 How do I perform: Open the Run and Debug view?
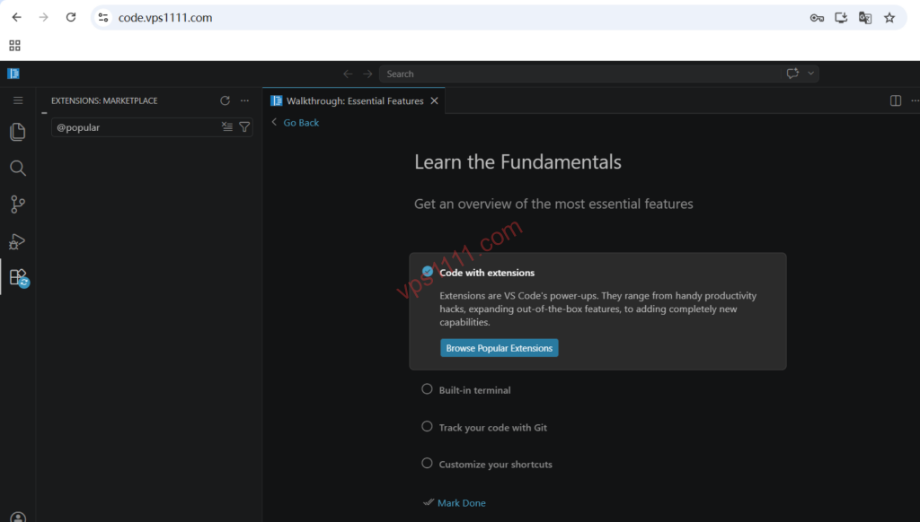point(18,240)
